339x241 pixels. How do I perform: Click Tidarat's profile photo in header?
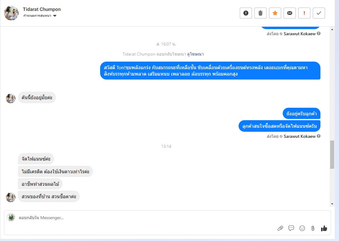coord(11,13)
